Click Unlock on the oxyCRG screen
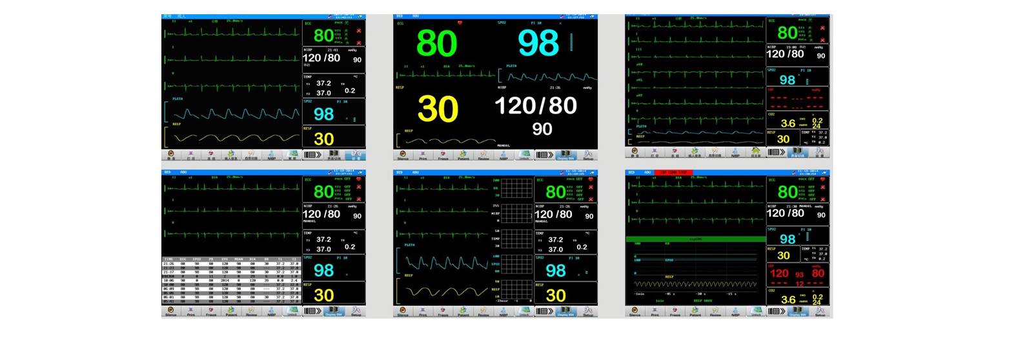The height and width of the screenshot is (345, 1027). pyautogui.click(x=756, y=311)
